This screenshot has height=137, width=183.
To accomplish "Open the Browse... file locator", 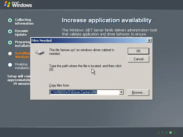I will 138,92.
